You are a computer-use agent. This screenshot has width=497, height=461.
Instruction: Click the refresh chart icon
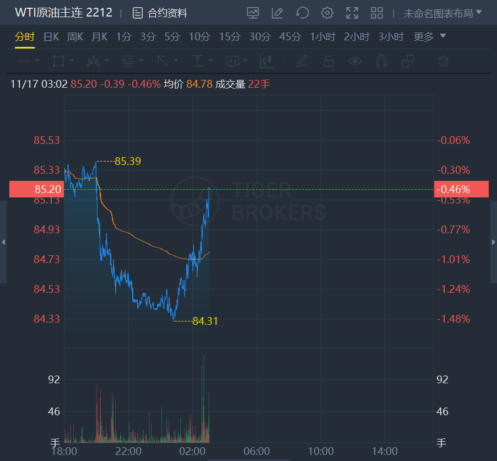tap(302, 13)
